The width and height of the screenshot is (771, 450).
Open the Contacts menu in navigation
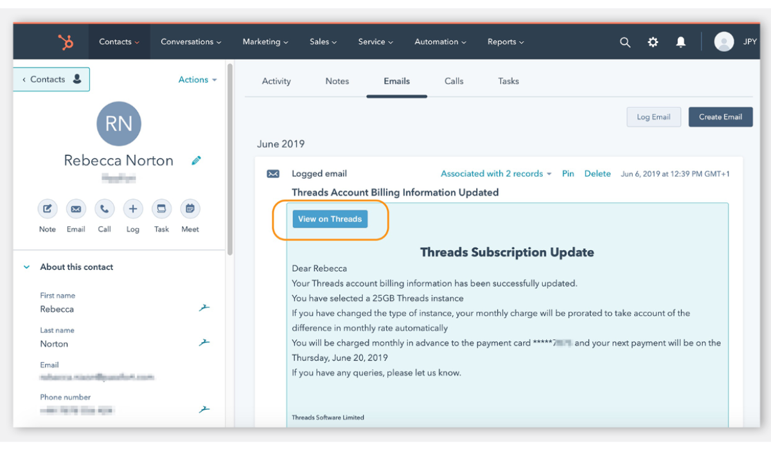pyautogui.click(x=120, y=42)
